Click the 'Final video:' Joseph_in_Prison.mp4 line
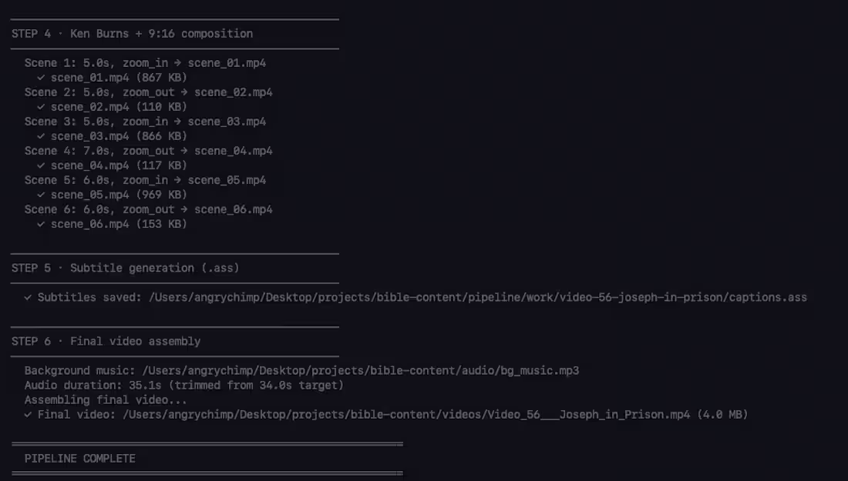 (x=386, y=415)
